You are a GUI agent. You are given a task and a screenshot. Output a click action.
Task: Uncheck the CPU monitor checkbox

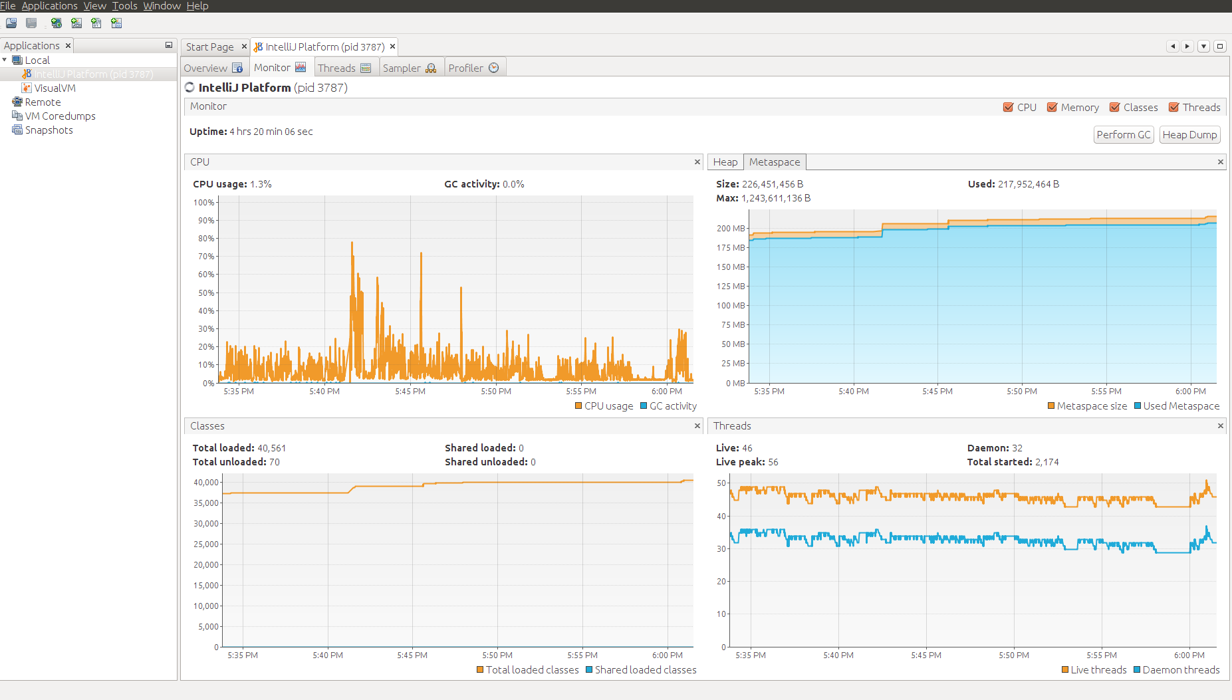point(1009,107)
